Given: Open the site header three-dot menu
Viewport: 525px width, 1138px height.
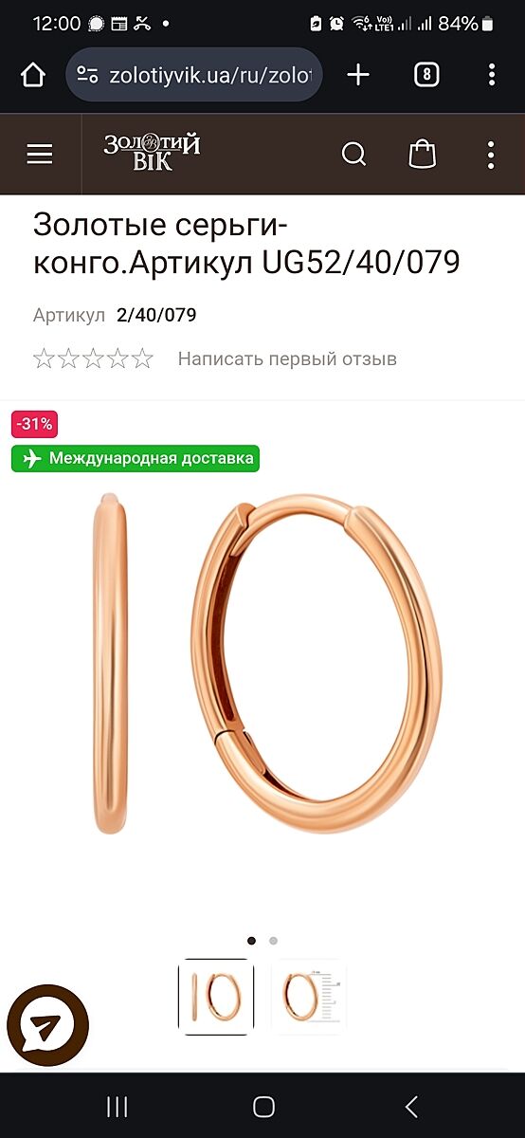Looking at the screenshot, I should 491,154.
